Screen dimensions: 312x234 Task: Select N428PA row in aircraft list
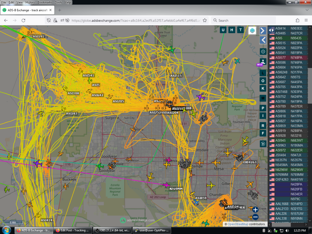click(x=289, y=184)
